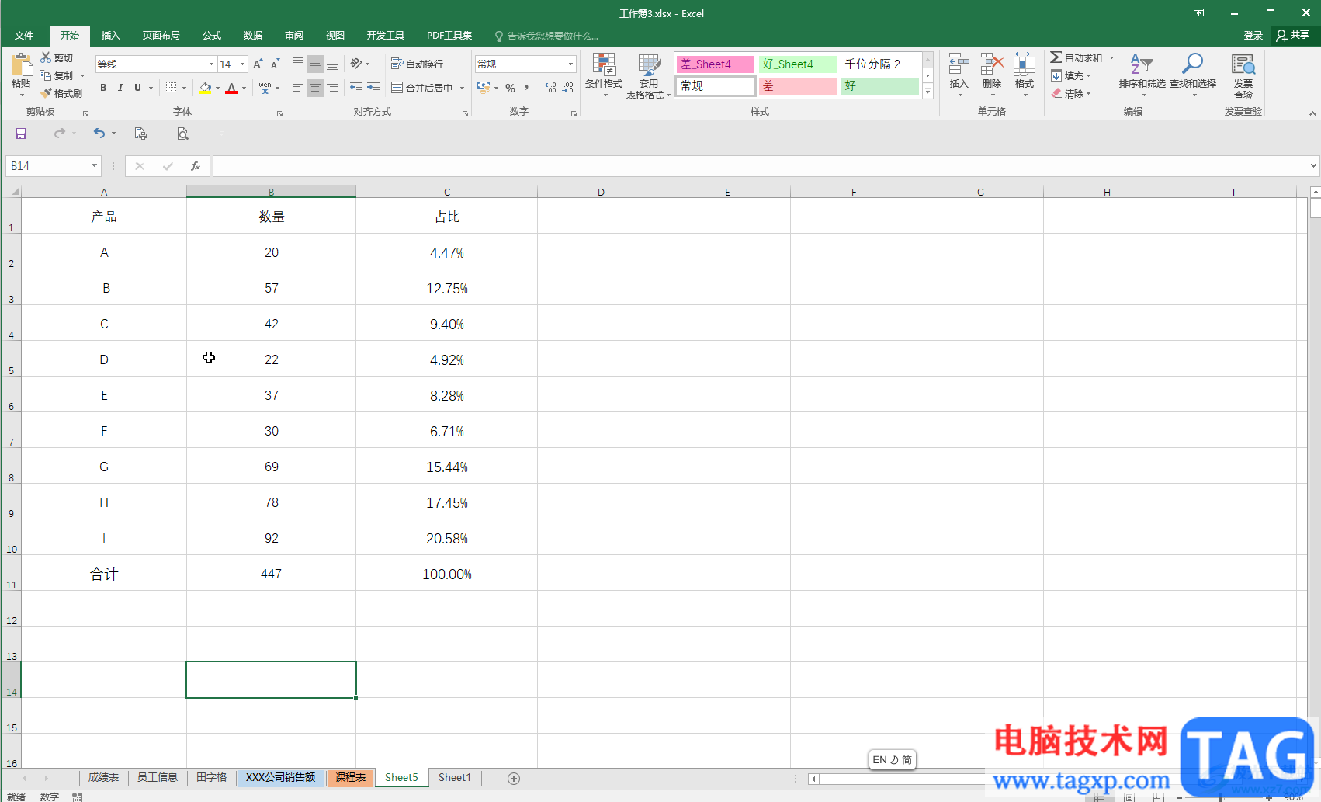Switch to the Insert (插入) tab
This screenshot has width=1321, height=802.
pos(111,36)
